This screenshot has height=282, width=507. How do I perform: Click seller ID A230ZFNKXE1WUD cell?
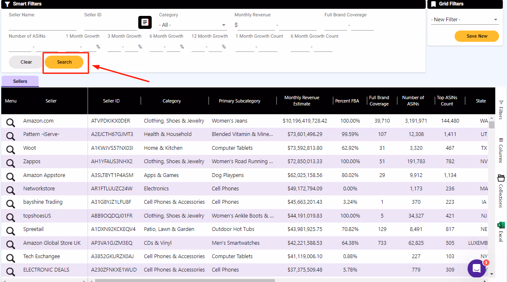pyautogui.click(x=114, y=270)
